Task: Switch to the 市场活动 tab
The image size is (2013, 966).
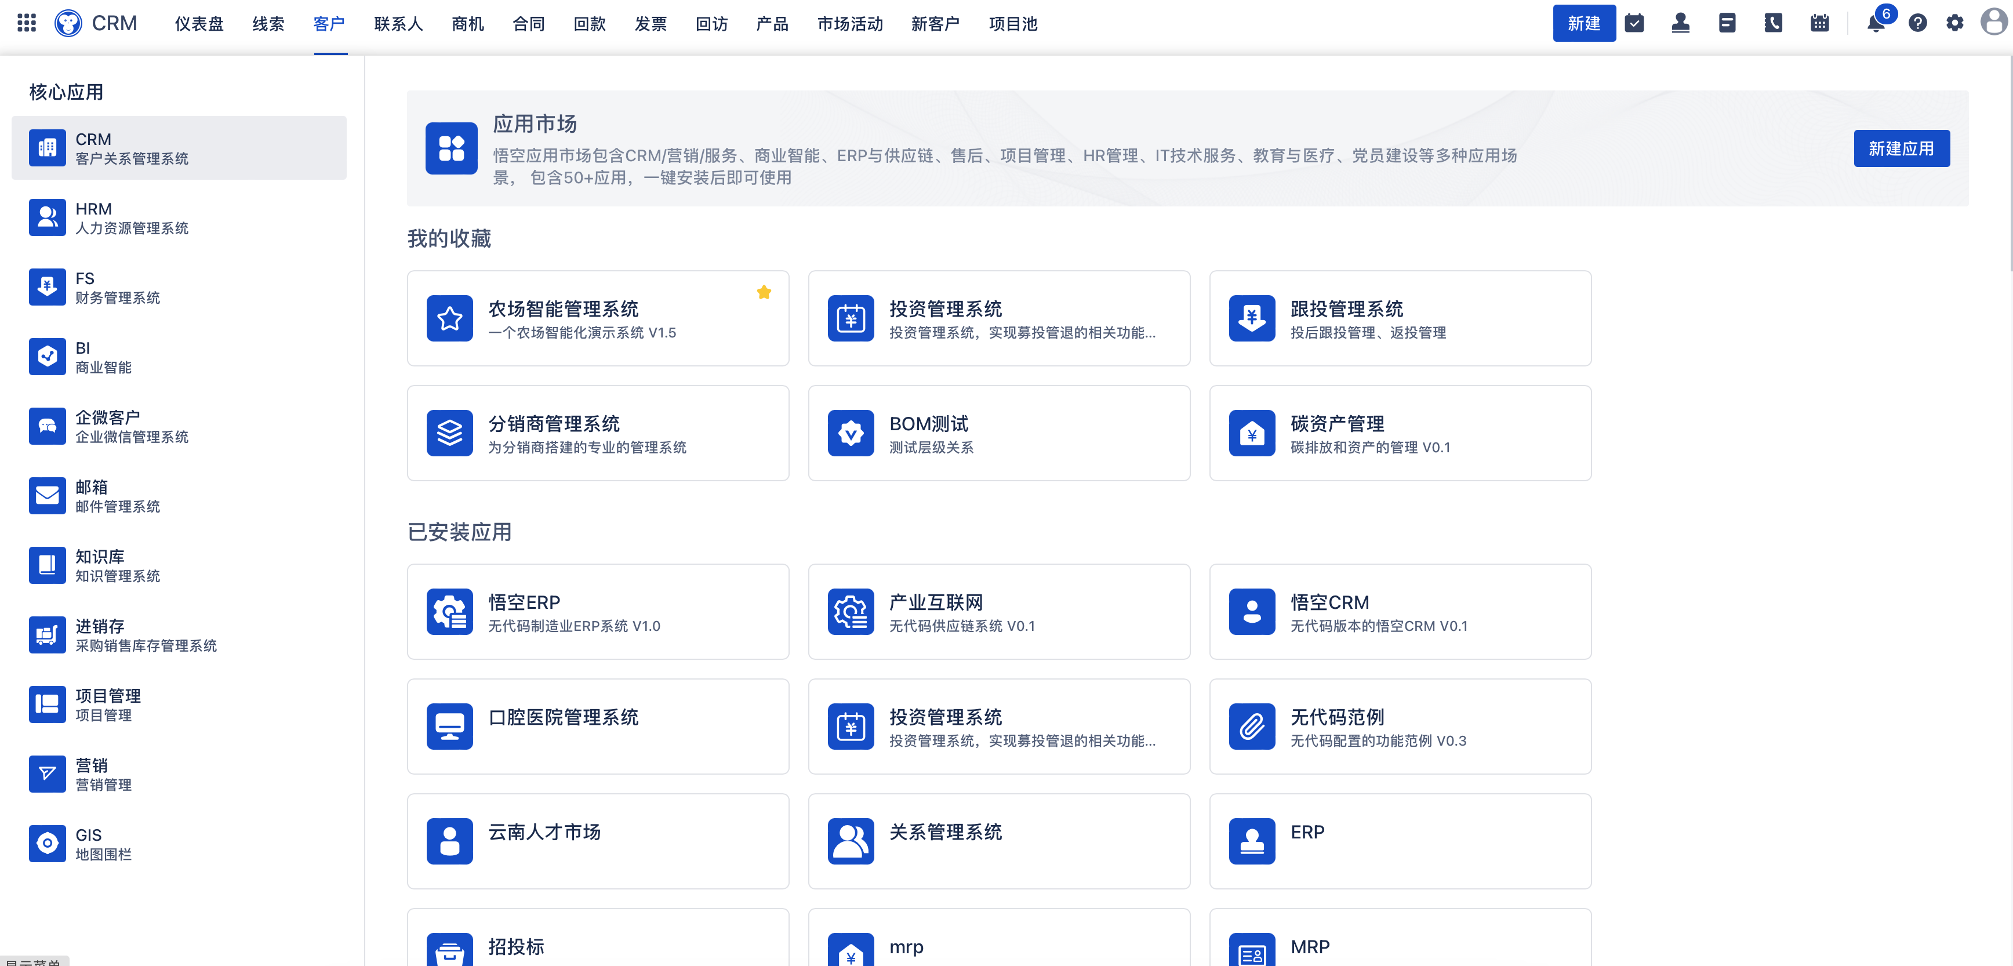Action: [x=849, y=24]
